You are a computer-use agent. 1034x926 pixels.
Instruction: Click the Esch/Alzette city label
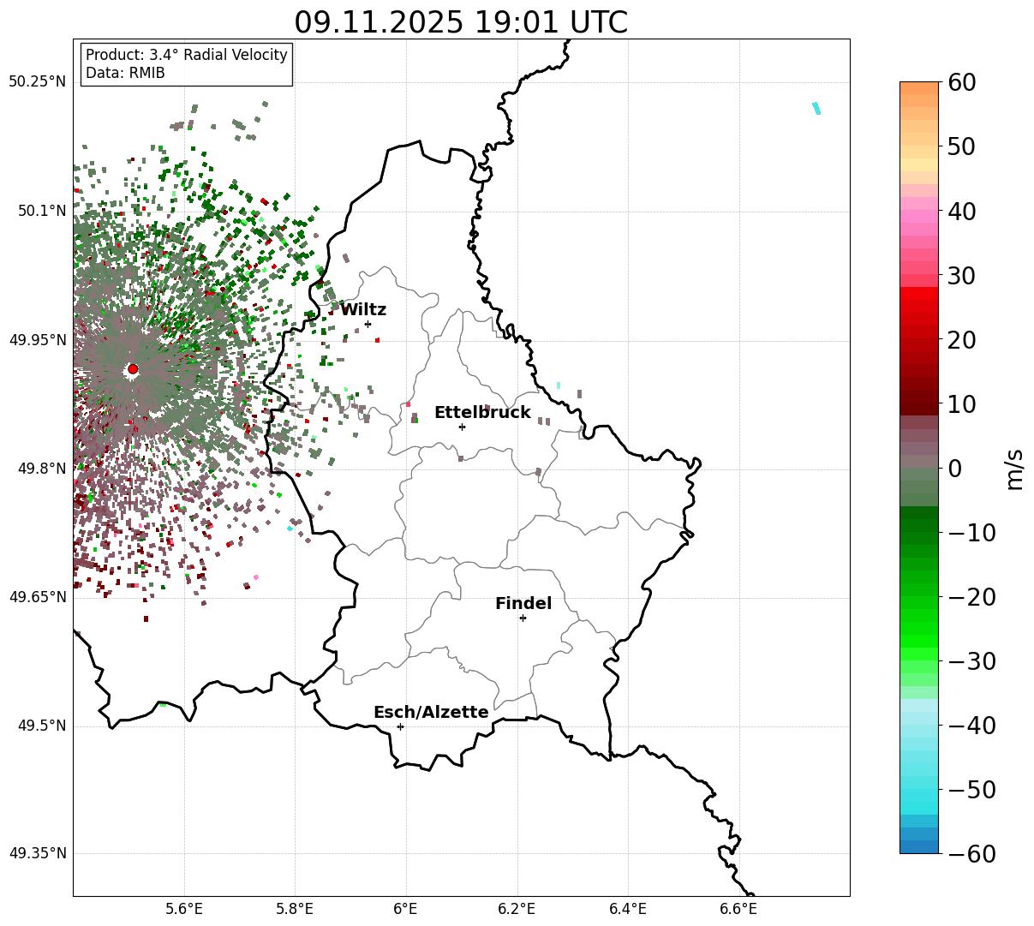[431, 712]
